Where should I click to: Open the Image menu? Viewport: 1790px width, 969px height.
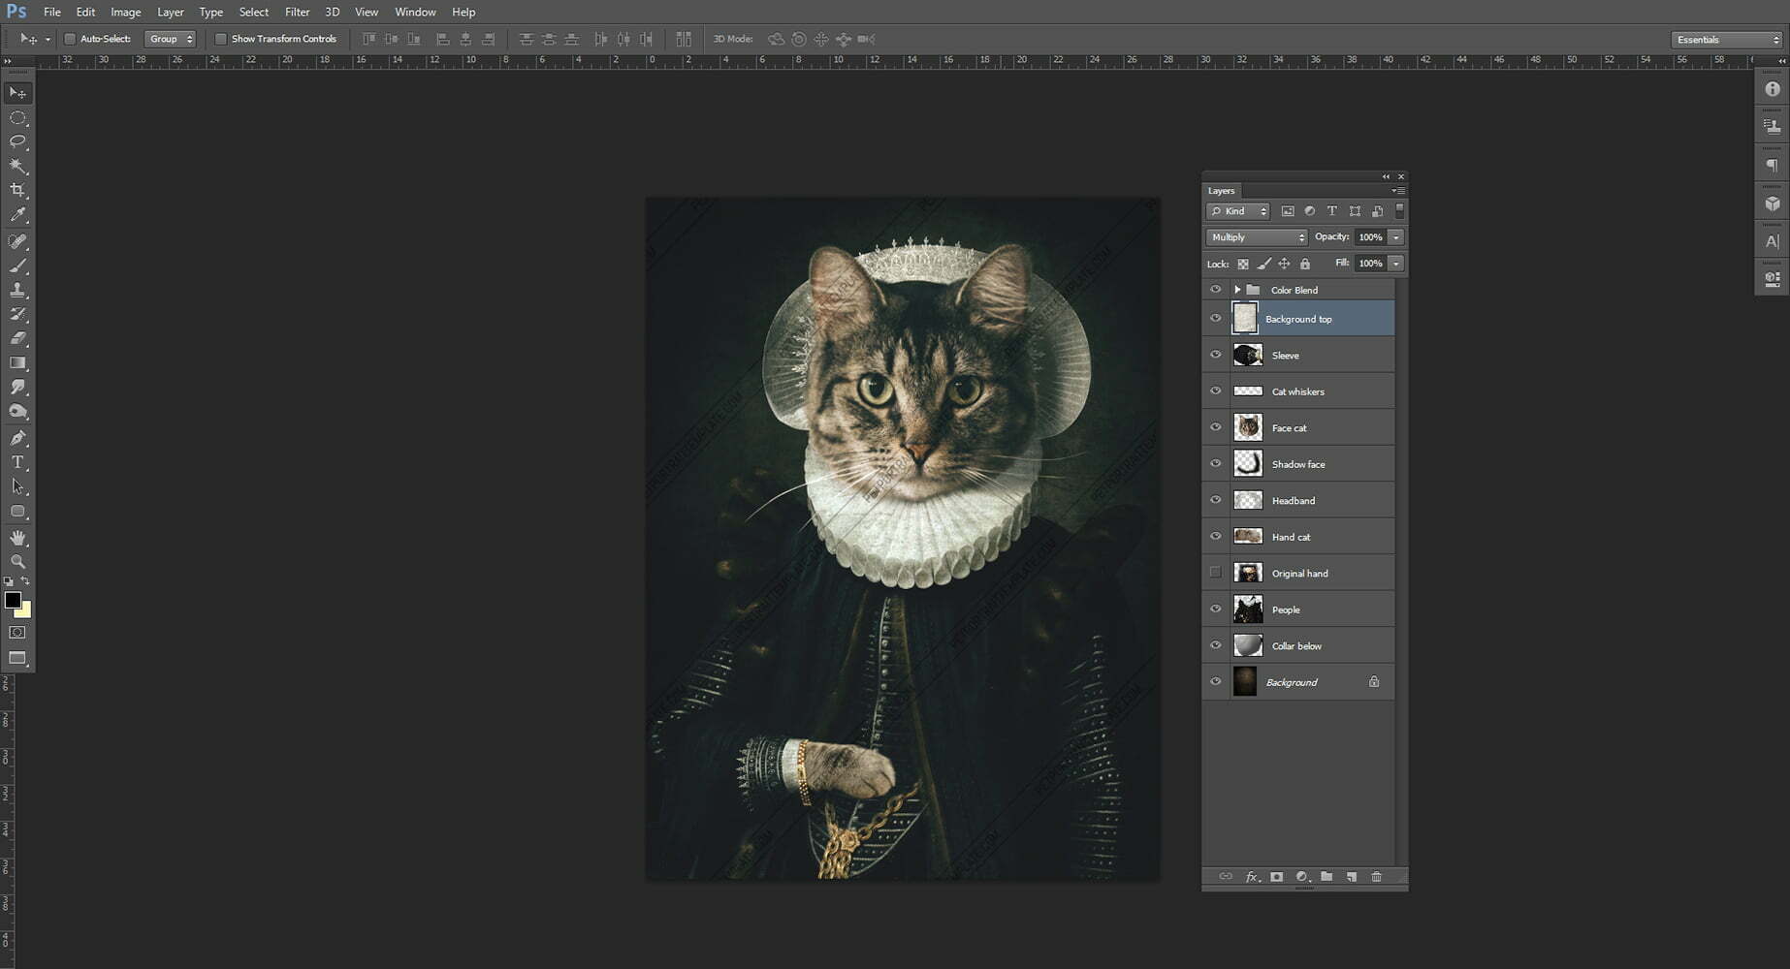(125, 12)
